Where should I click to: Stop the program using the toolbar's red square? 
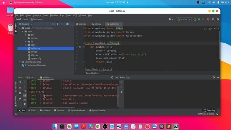(x=208, y=19)
